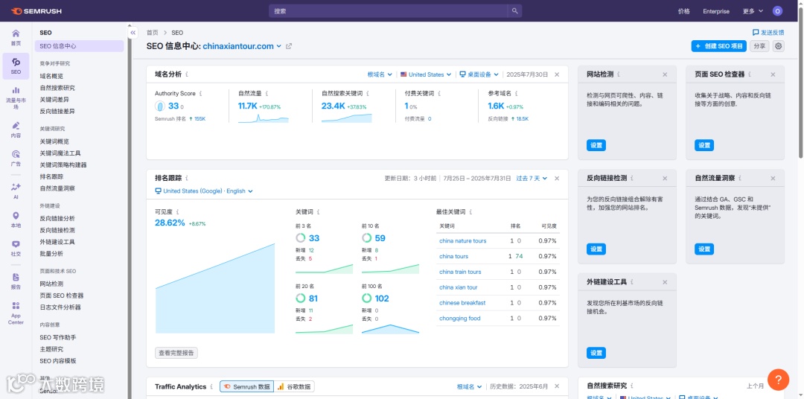Open 内容 content sidebar icon
The width and height of the screenshot is (804, 399).
pyautogui.click(x=16, y=130)
